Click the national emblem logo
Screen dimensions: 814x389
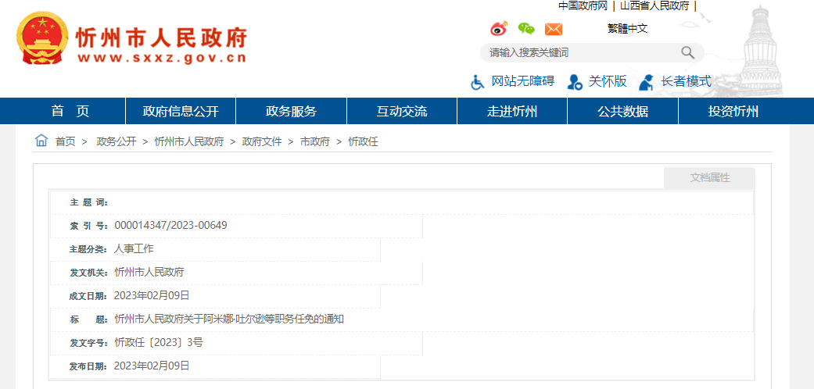42,39
